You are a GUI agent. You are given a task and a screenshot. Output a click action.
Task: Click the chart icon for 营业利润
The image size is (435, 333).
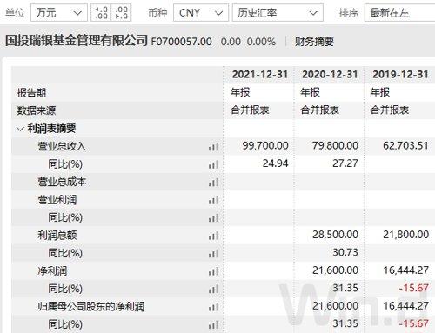(x=213, y=200)
